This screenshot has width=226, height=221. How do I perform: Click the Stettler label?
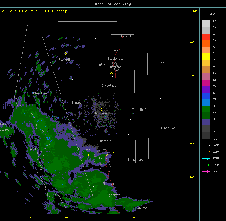click(x=166, y=62)
